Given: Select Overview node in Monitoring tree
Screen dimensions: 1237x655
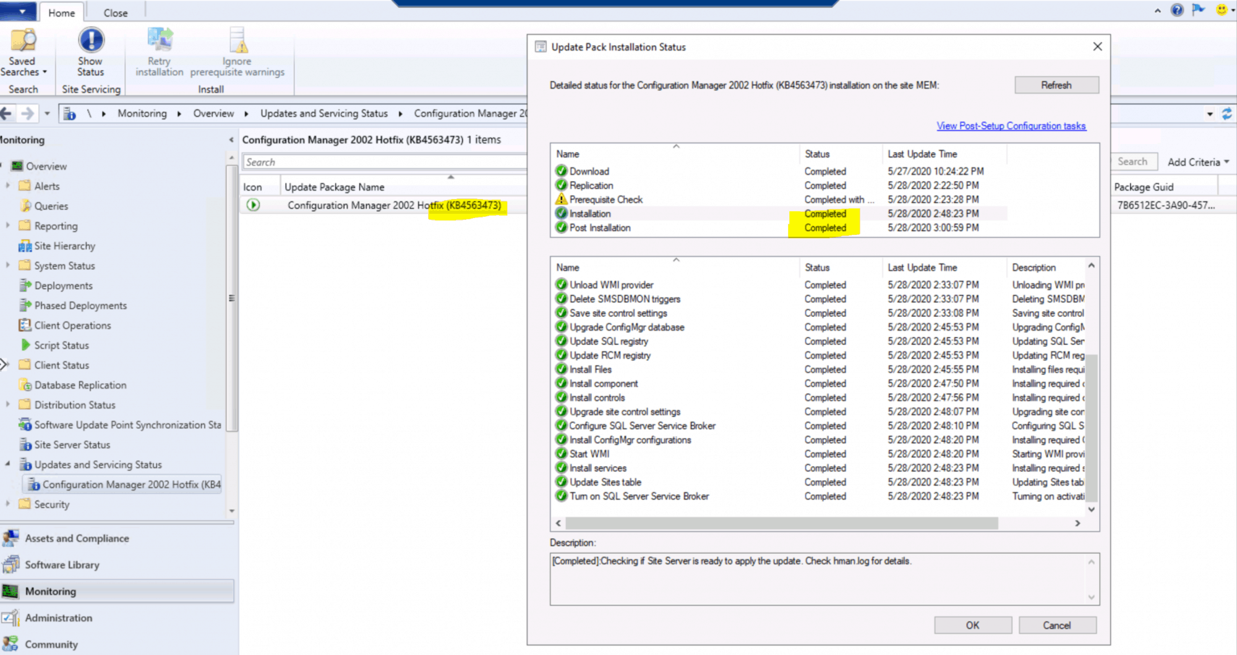Looking at the screenshot, I should (x=46, y=166).
